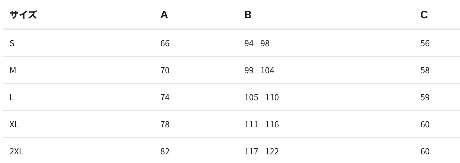Screen dimensions: 460x163
Task: Click value 59 in the L row
Action: [x=425, y=97]
